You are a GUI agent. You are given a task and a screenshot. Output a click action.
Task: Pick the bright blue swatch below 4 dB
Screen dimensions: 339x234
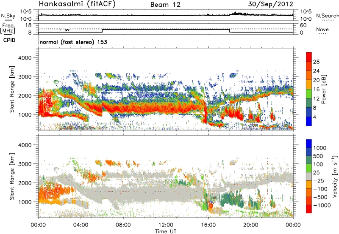point(309,121)
